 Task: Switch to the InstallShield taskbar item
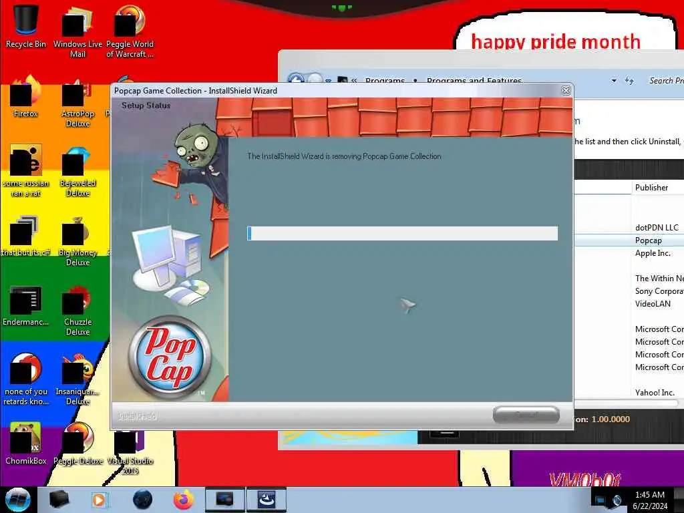[x=267, y=500]
